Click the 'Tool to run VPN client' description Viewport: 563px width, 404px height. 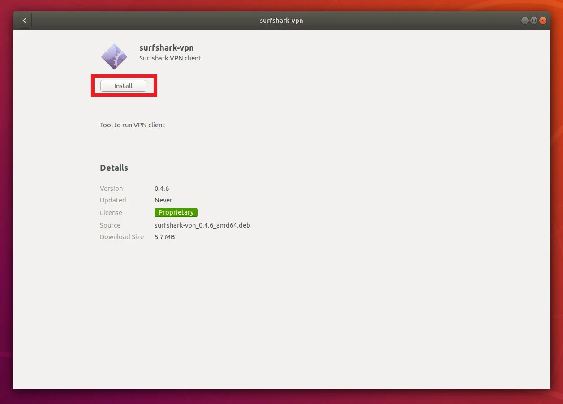tap(132, 125)
